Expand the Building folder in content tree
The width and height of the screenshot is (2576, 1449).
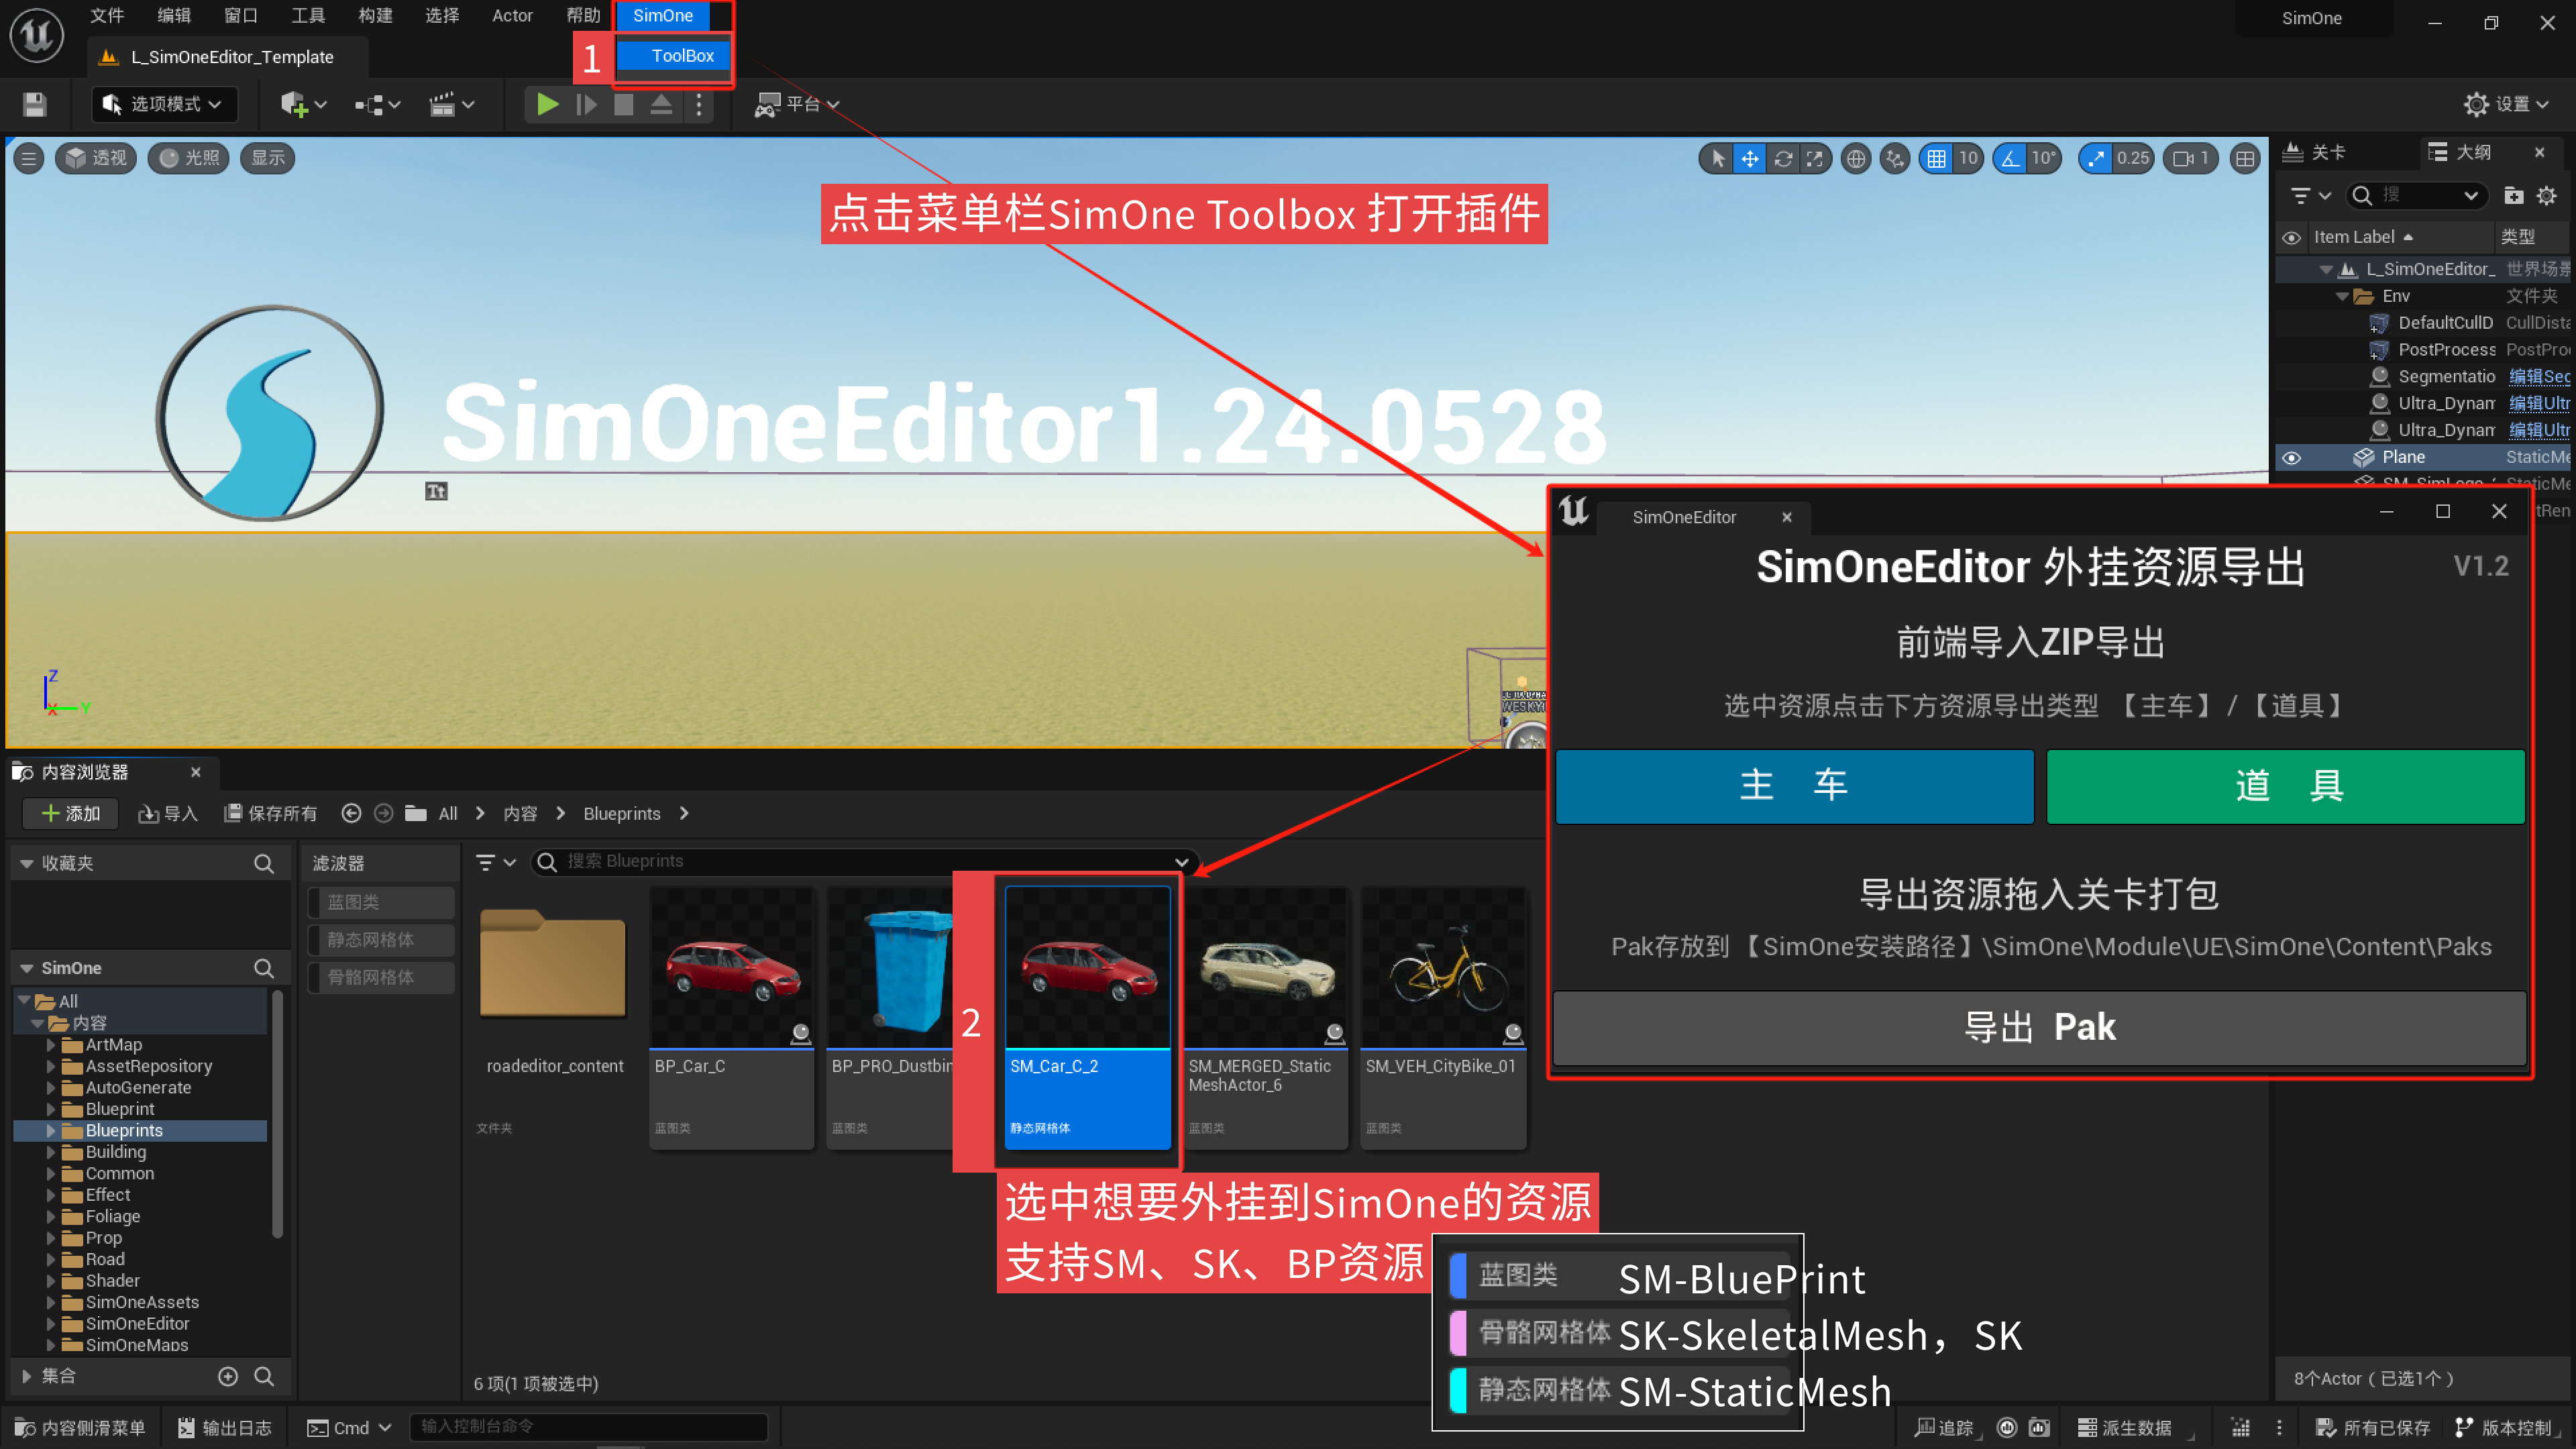[51, 1152]
